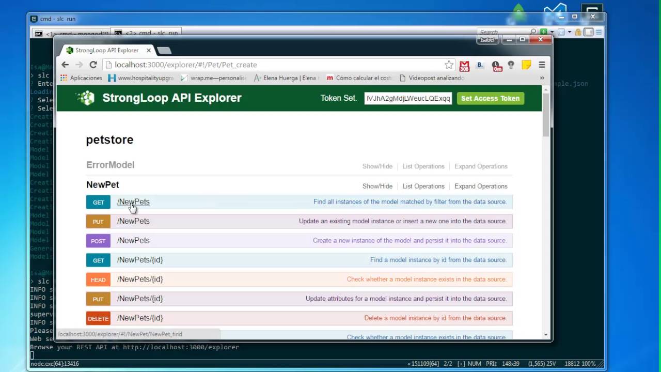This screenshot has height=372, width=661.
Task: Open the HEAD /NewPets/{id} path link
Action: [140, 279]
